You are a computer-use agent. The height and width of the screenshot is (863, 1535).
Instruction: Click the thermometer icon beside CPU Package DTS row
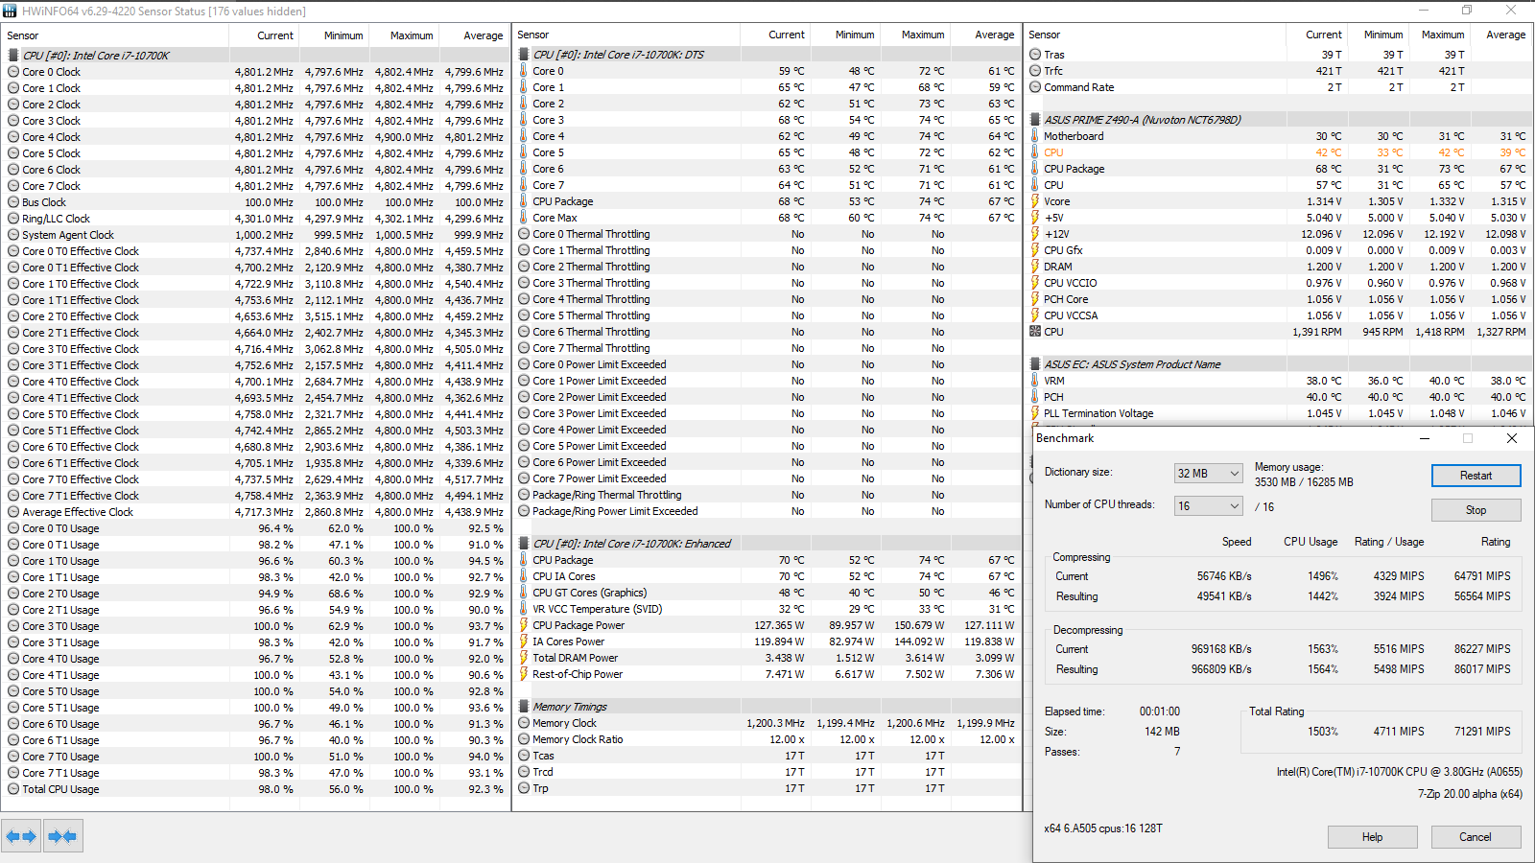pos(524,201)
